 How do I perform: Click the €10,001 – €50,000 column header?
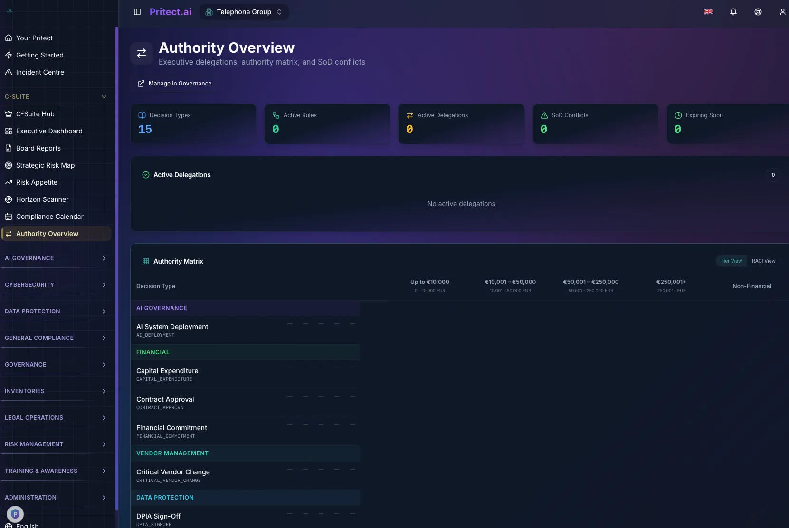pos(510,285)
